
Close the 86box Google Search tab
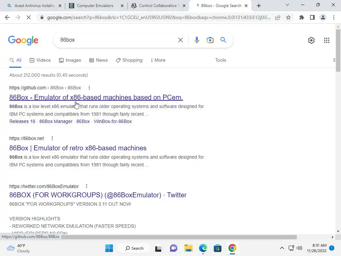point(246,6)
